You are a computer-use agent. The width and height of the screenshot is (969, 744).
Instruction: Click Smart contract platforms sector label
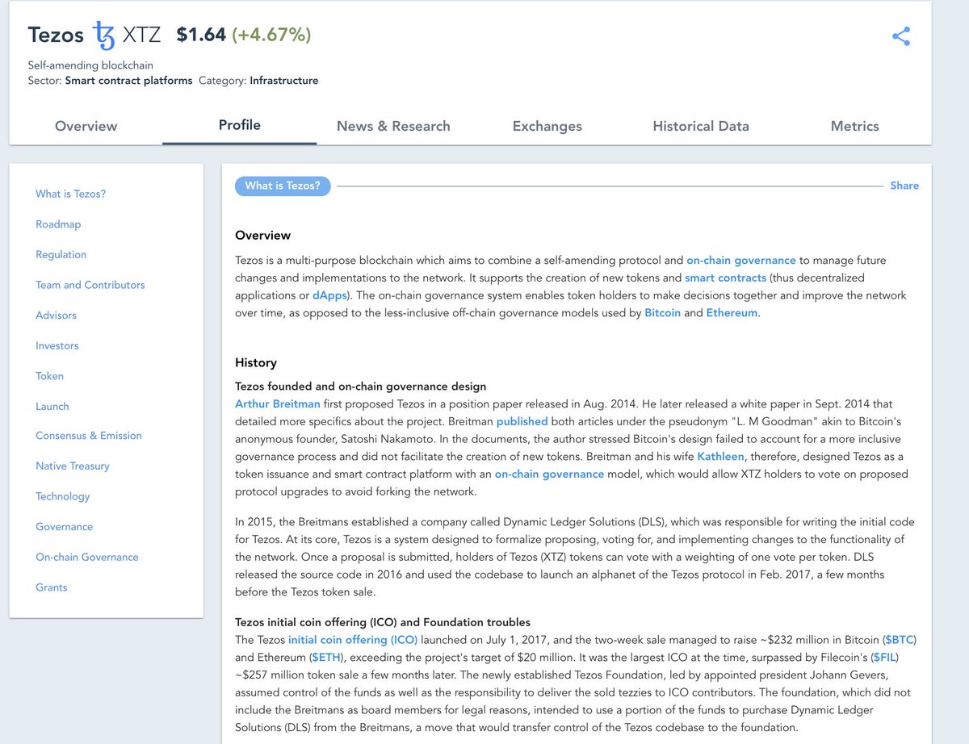point(128,81)
